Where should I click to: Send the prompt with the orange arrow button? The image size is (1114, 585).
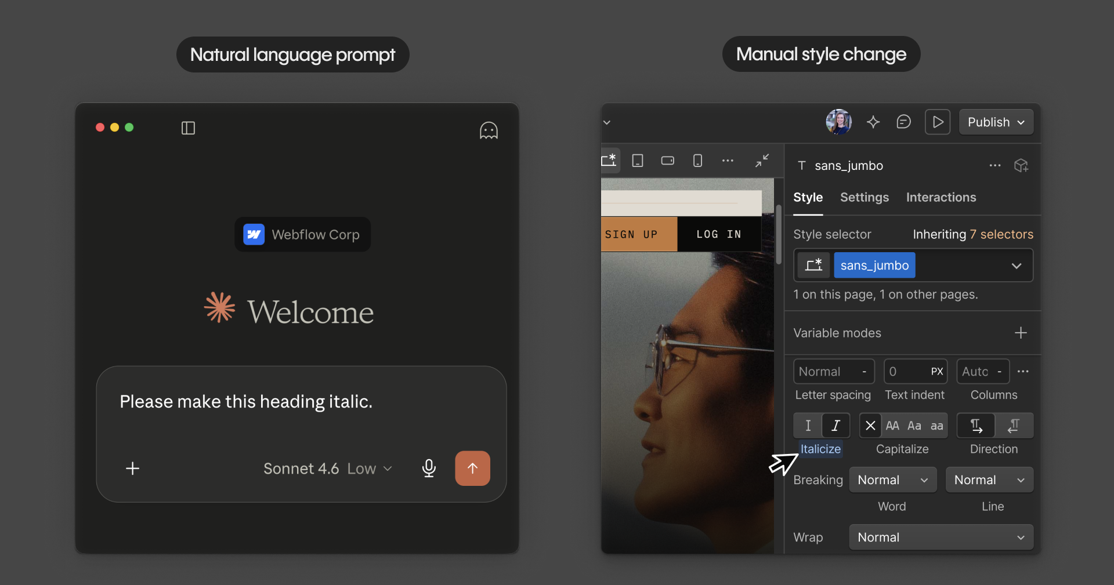[x=472, y=468]
